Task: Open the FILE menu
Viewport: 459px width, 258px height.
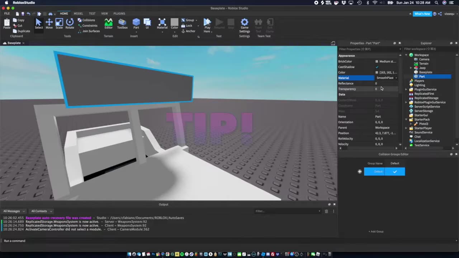Action: 7,14
